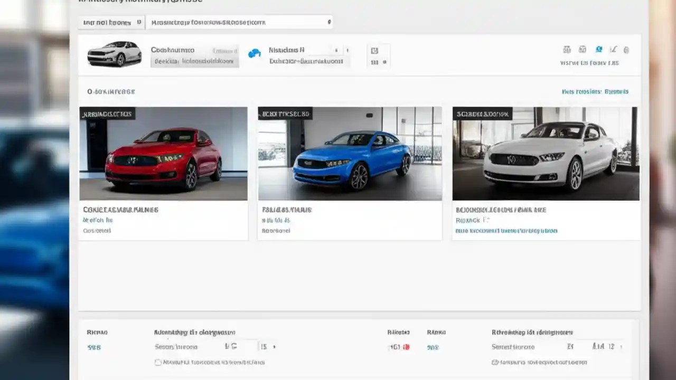Click the search magnifier in the search bar
This screenshot has width=676, height=380.
[328, 22]
